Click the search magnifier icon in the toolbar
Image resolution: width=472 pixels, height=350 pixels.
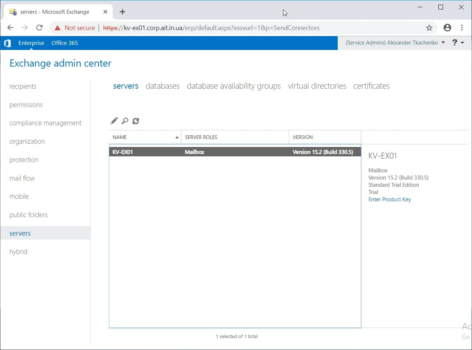[125, 121]
